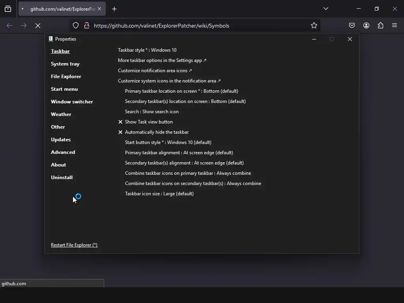Open More taskbar options in Settings app
404x303 pixels.
[162, 60]
